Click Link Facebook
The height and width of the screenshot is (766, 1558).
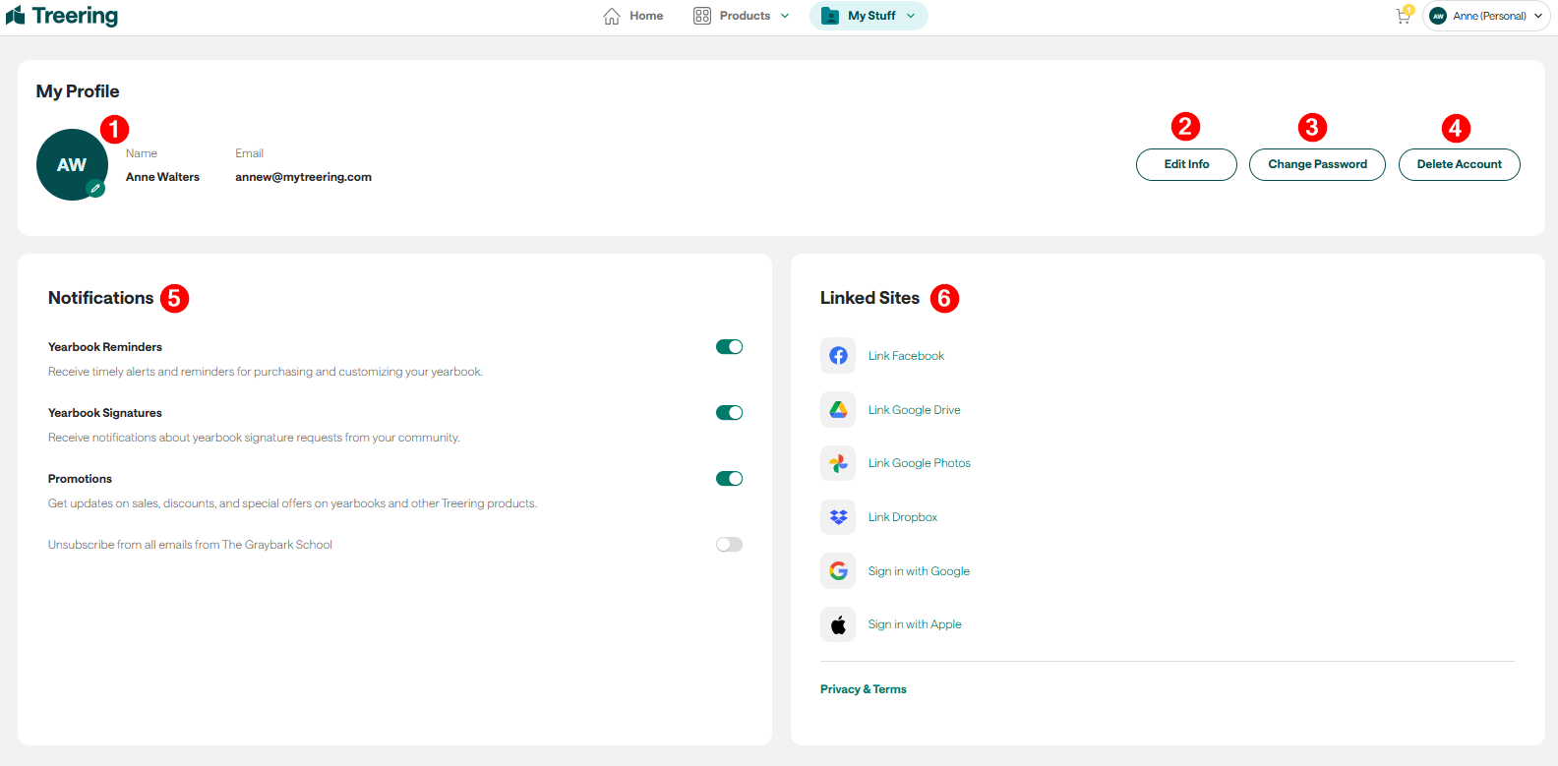[906, 356]
